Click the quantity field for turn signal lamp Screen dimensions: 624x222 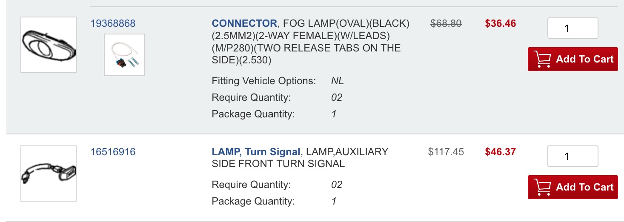(x=572, y=156)
